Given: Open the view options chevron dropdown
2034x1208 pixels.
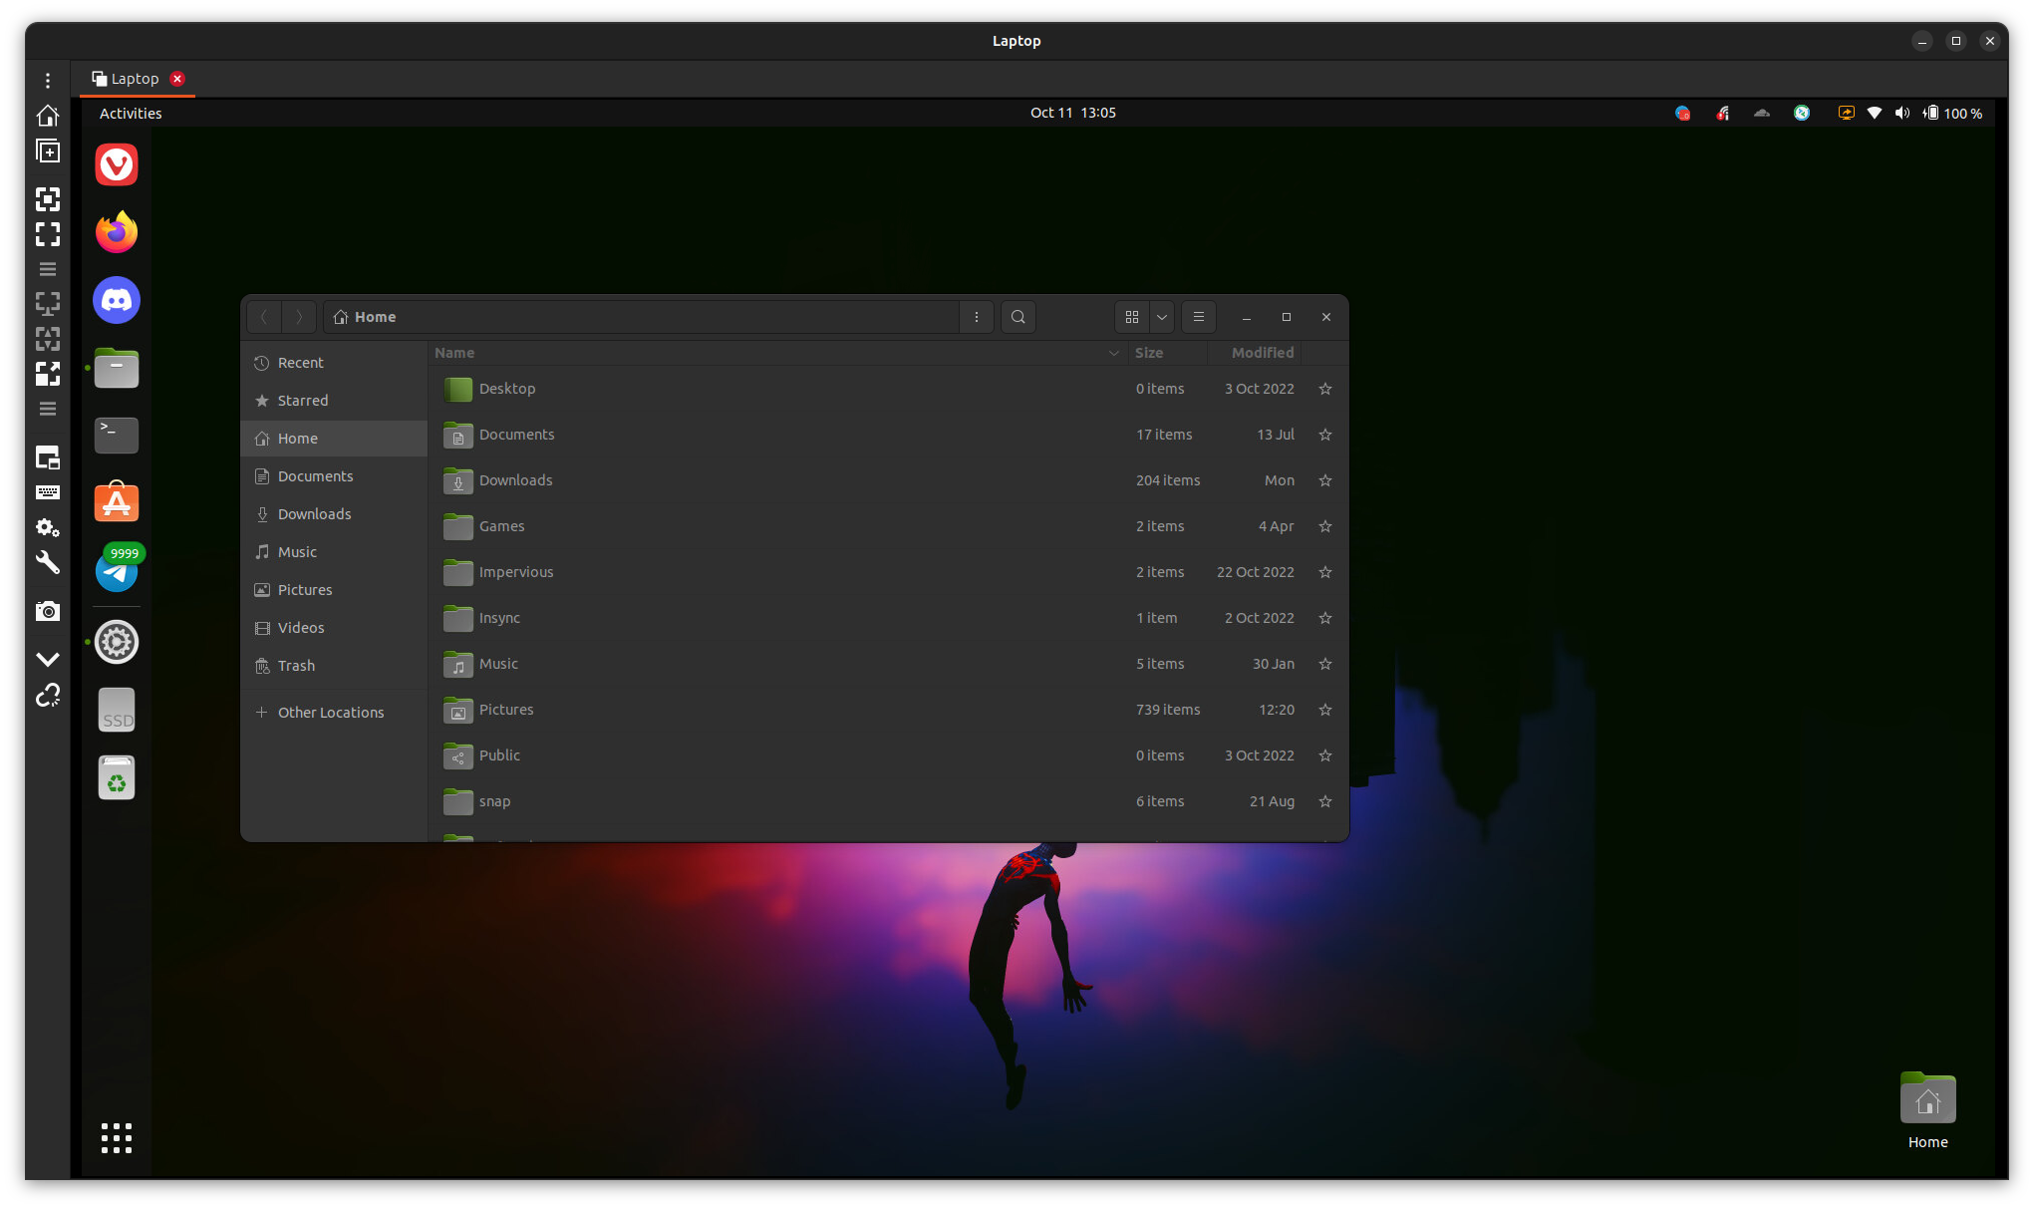Looking at the screenshot, I should point(1161,316).
